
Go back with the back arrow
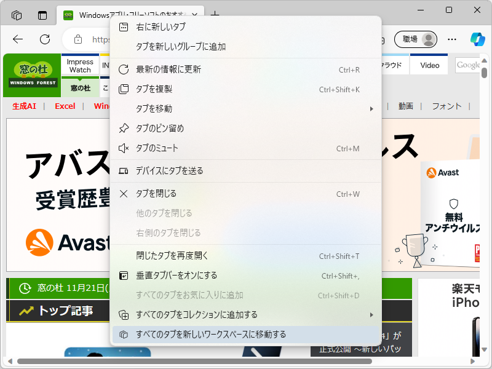click(x=18, y=39)
